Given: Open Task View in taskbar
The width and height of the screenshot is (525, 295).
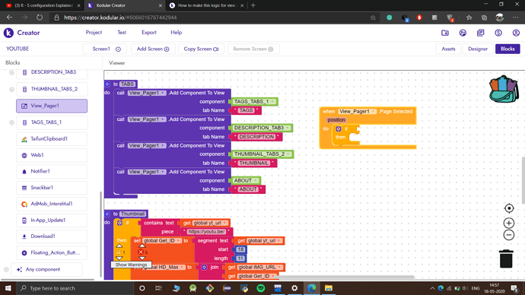Looking at the screenshot, I should tap(159, 288).
